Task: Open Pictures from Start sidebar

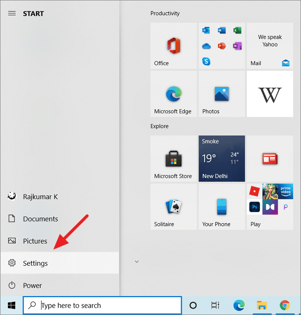Action: point(60,241)
